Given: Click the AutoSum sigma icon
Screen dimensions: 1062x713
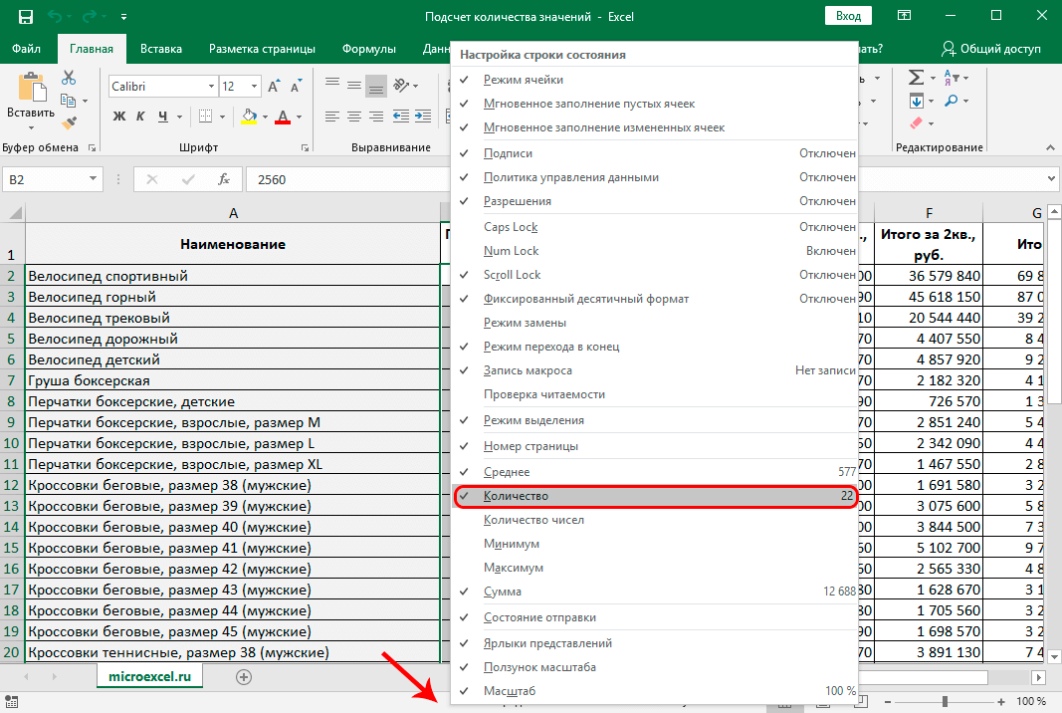Looking at the screenshot, I should pyautogui.click(x=916, y=78).
